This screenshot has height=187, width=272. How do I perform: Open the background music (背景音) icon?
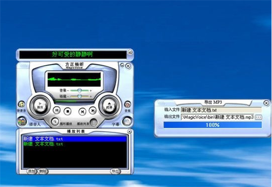pyautogui.click(x=21, y=104)
